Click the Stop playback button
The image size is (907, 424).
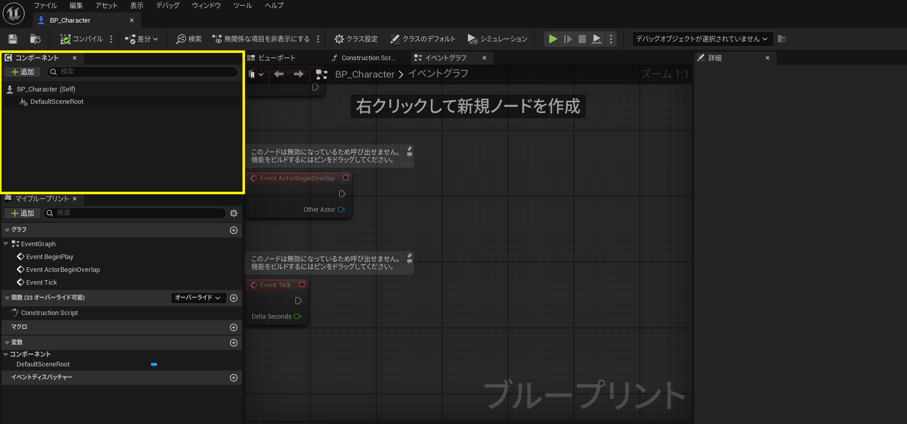(582, 39)
